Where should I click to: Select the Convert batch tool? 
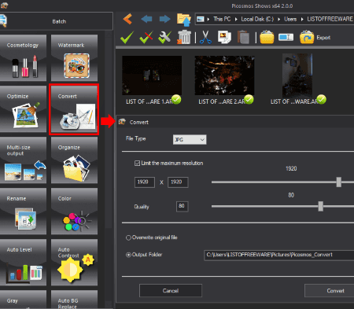coord(74,109)
